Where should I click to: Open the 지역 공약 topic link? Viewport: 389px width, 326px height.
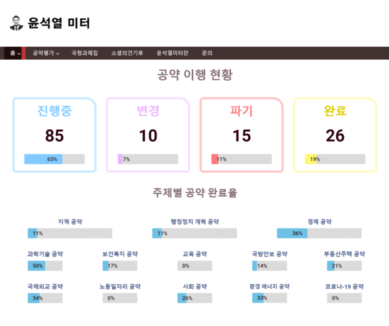pyautogui.click(x=70, y=222)
